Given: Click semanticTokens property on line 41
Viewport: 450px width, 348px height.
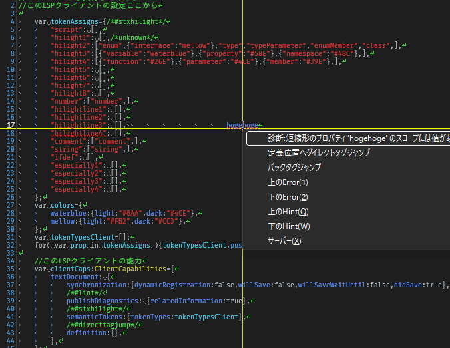Looking at the screenshot, I should pos(97,317).
